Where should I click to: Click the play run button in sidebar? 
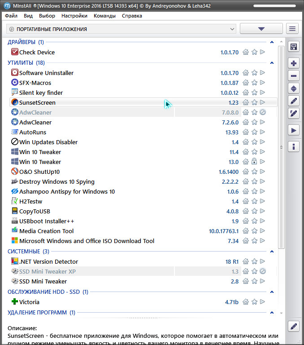coord(294,130)
